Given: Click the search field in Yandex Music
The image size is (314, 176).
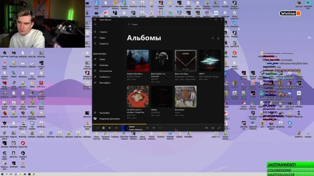Looking at the screenshot, I should click(x=174, y=24).
